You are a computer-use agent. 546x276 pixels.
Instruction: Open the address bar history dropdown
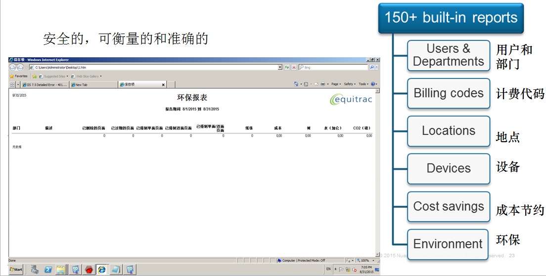click(x=280, y=68)
